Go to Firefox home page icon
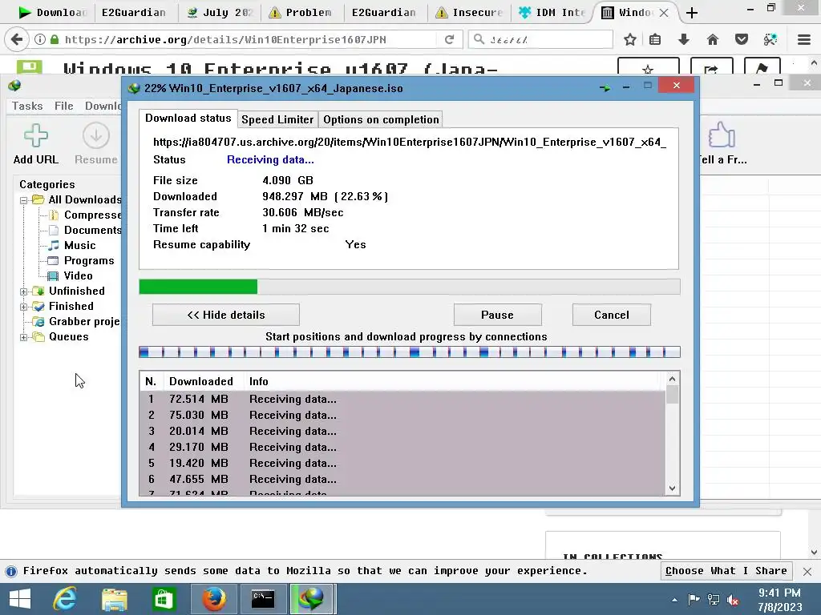Image resolution: width=821 pixels, height=615 pixels. pos(713,40)
